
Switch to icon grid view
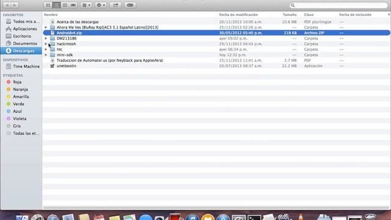pos(48,5)
